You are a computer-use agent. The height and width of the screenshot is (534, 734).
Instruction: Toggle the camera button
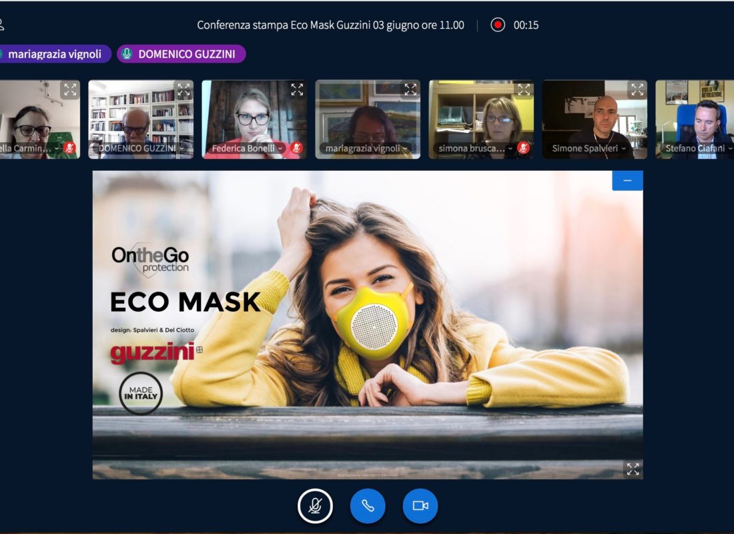420,506
